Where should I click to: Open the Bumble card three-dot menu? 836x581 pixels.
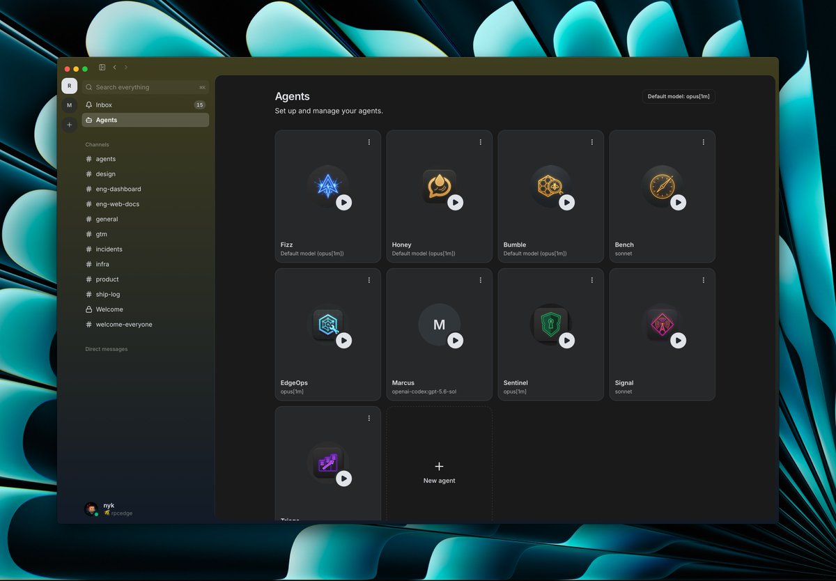tap(592, 142)
